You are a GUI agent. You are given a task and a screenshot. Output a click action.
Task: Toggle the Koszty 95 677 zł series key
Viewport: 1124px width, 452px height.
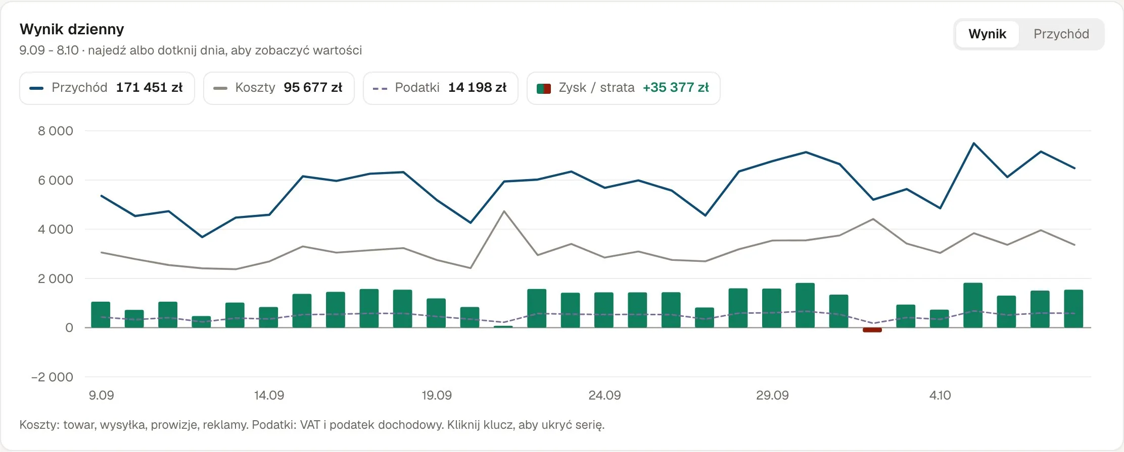(278, 88)
